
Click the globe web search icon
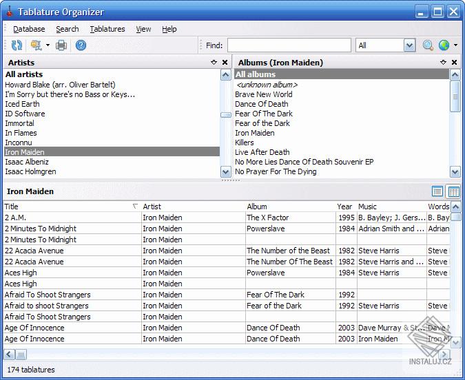click(x=444, y=45)
